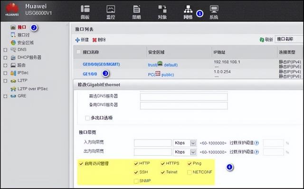Click the 备用DNS服务器 input field

coord(184,106)
